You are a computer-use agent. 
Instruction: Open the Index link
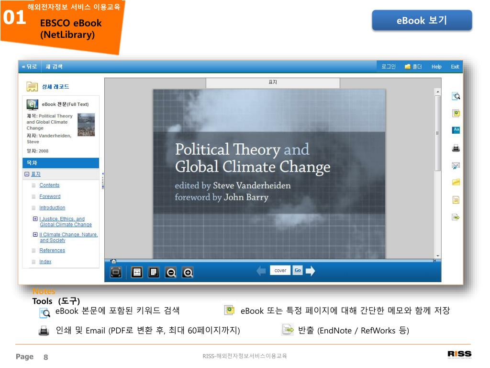[45, 262]
